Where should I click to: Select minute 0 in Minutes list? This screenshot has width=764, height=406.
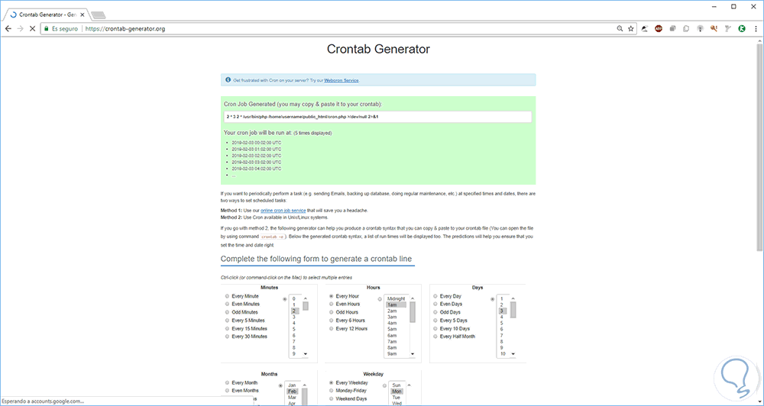tap(294, 298)
